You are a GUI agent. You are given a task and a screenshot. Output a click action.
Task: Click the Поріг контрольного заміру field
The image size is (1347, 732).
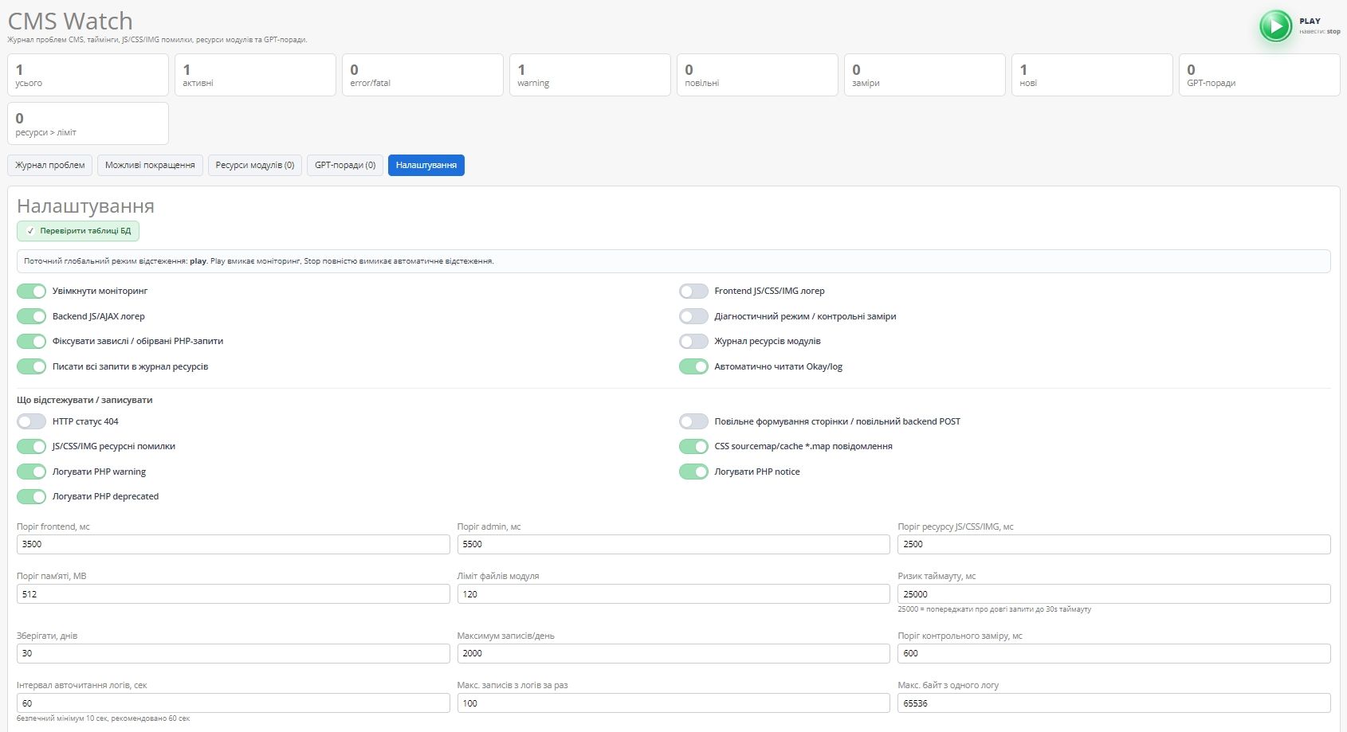[1114, 653]
